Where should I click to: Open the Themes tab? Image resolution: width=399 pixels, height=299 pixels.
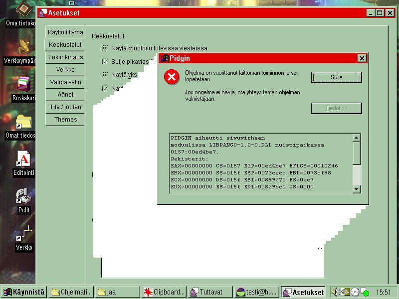coord(65,120)
